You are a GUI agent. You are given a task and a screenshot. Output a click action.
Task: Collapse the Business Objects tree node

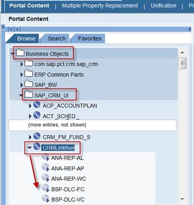point(13,54)
